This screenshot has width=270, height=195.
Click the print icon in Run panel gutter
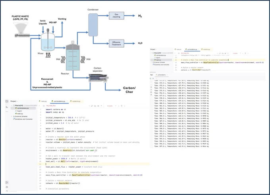coord(151,92)
